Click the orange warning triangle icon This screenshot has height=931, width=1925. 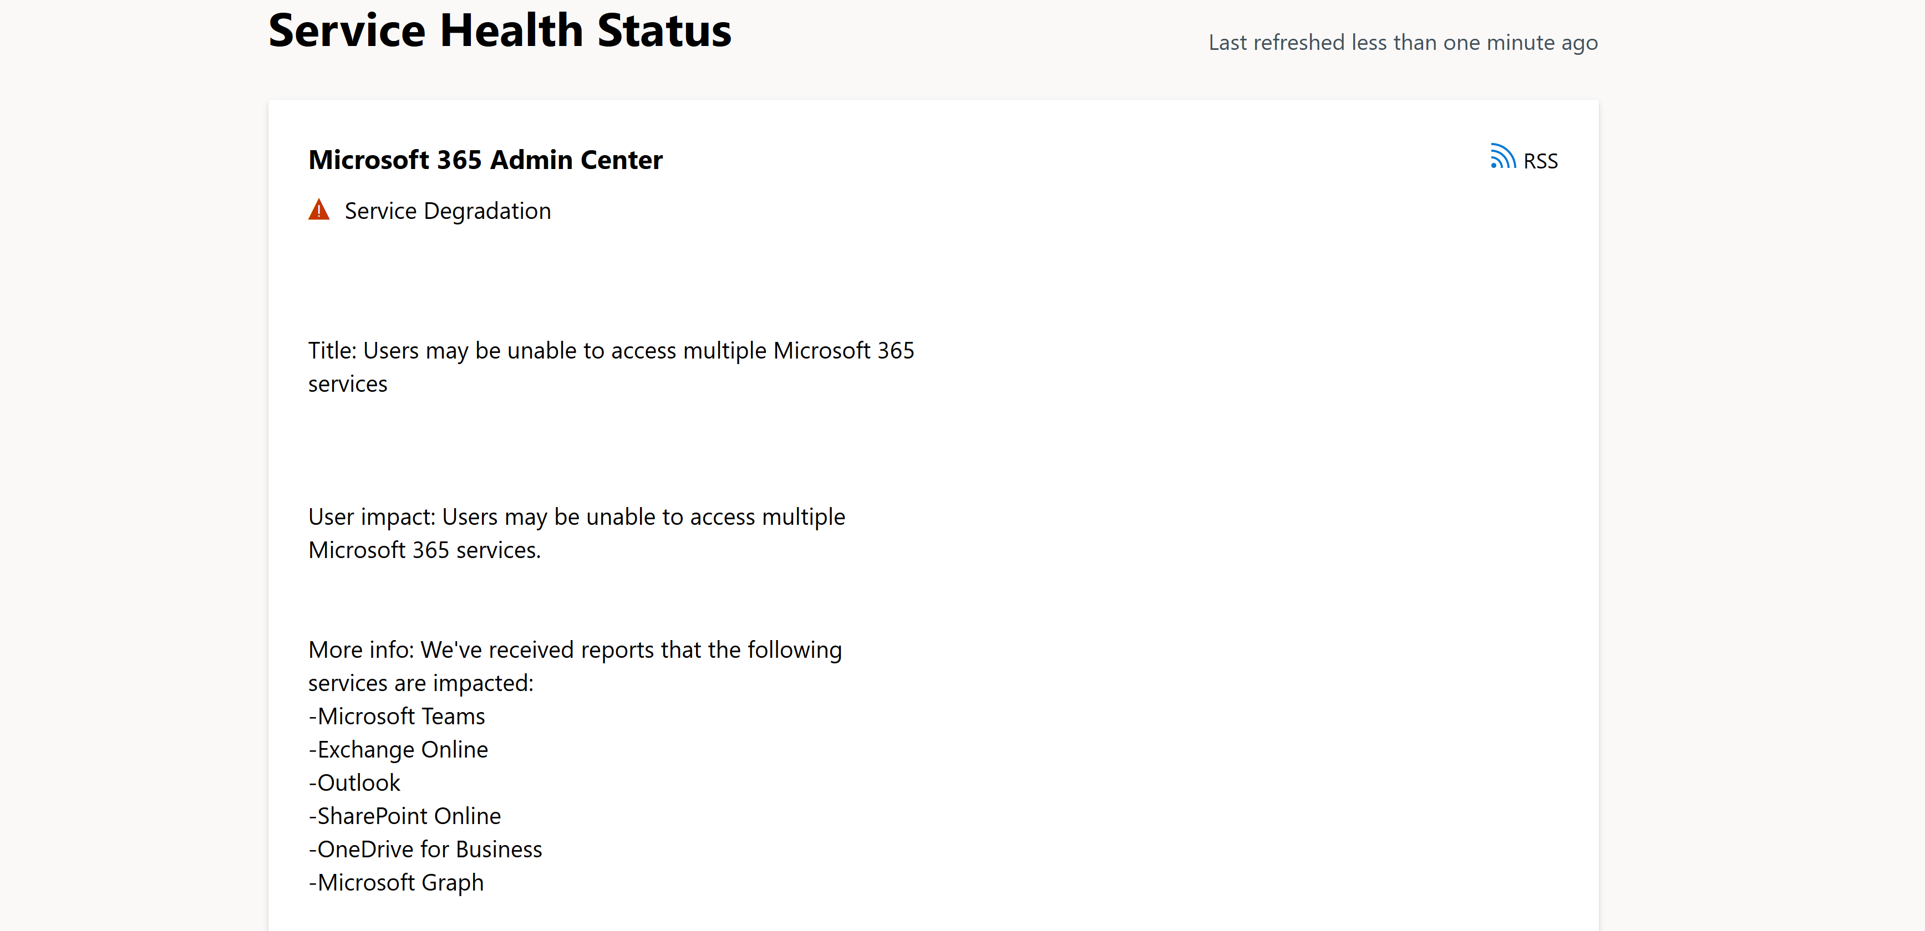(319, 210)
